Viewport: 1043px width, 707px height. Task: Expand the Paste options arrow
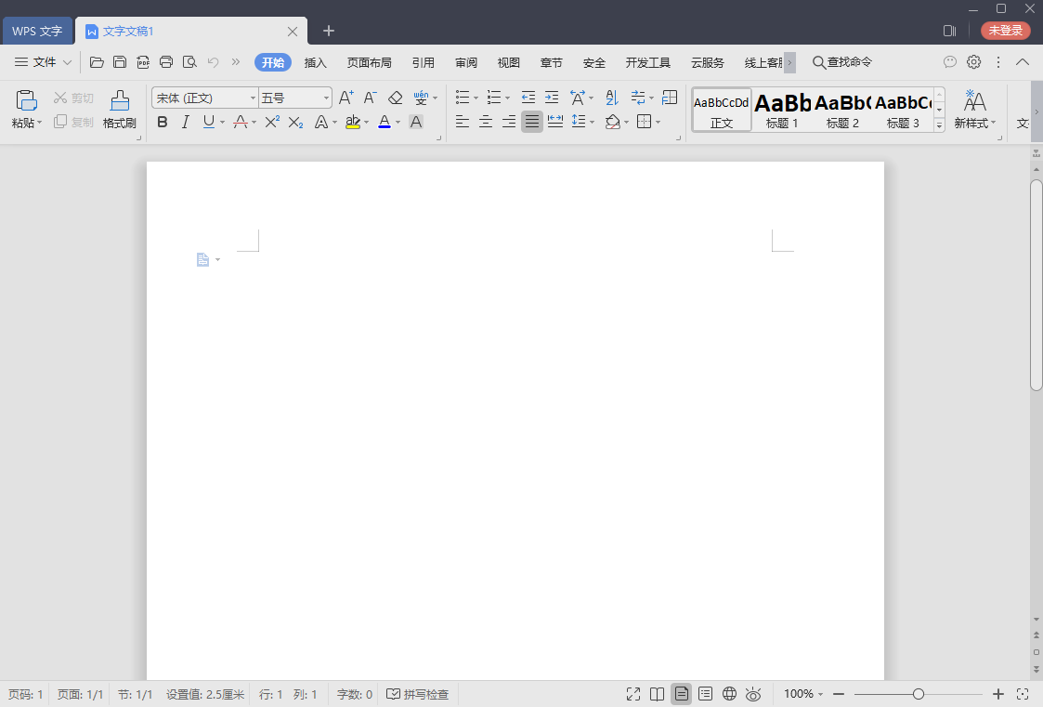click(39, 123)
